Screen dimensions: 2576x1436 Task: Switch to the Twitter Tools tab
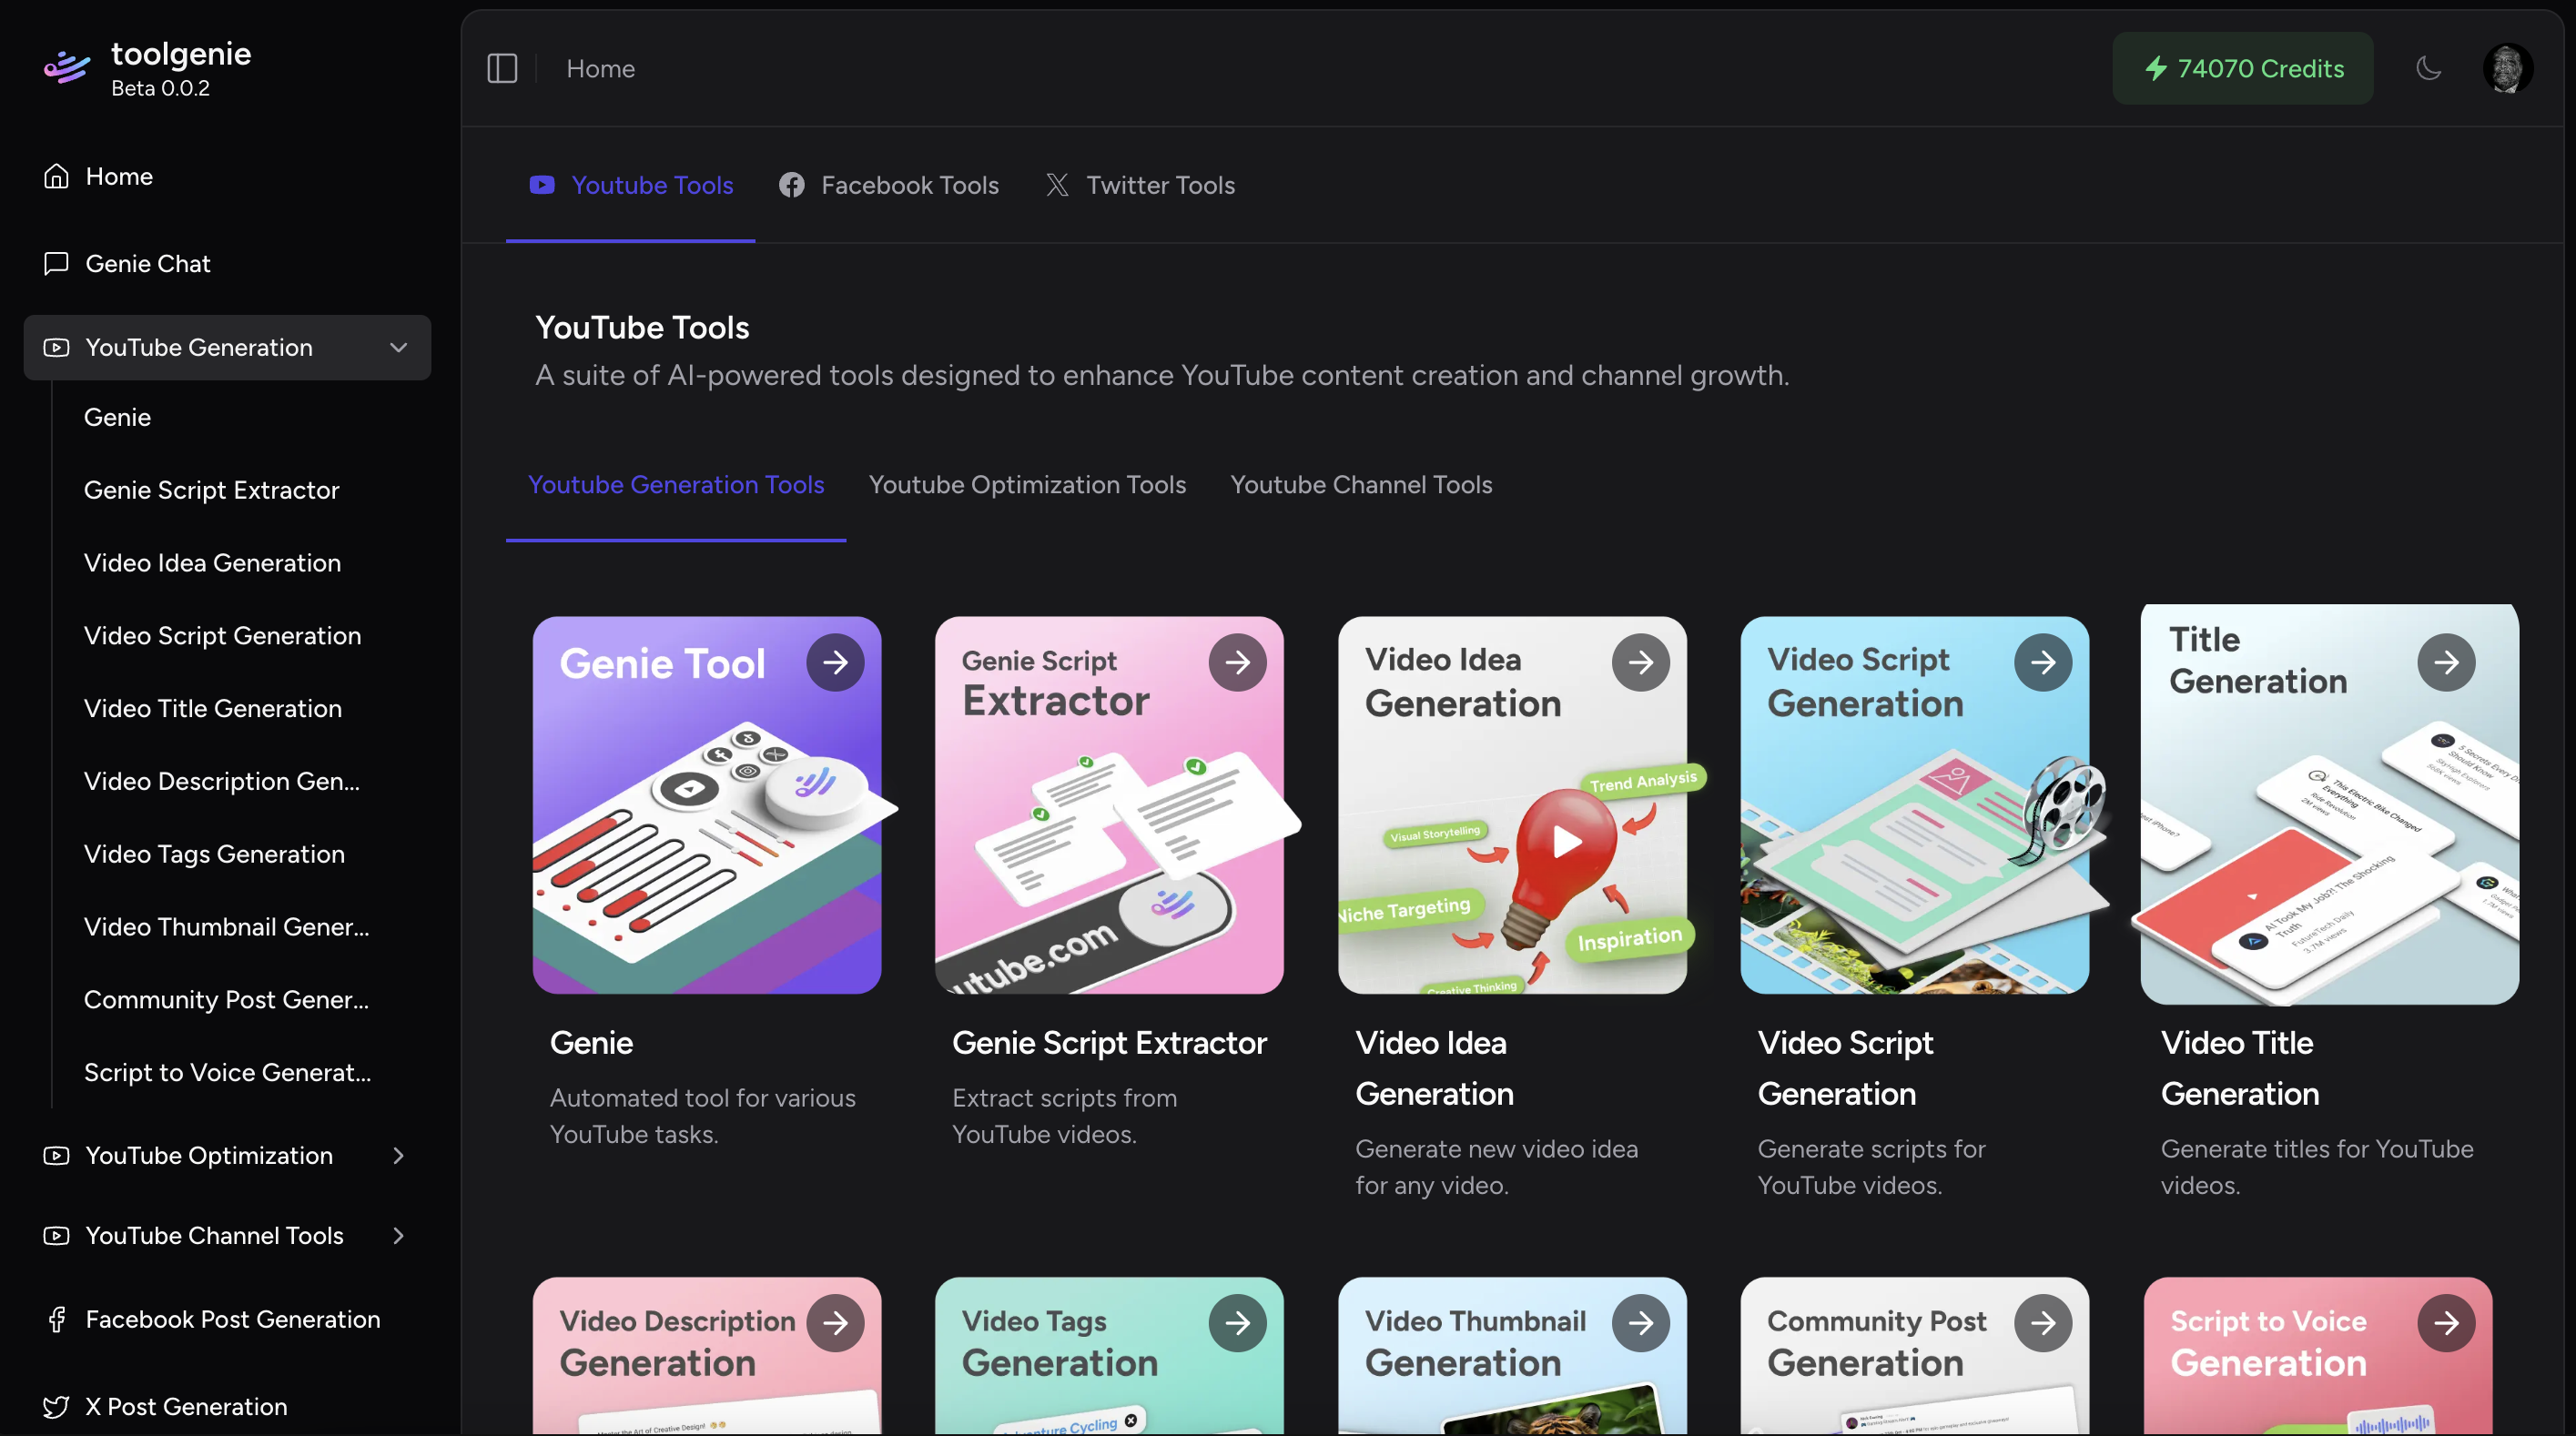1140,185
